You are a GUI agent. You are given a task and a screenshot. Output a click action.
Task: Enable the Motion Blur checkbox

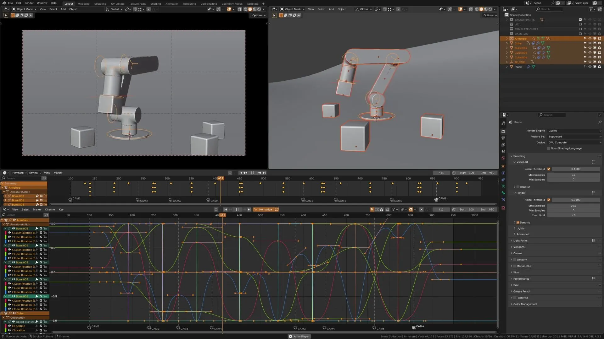(x=515, y=266)
